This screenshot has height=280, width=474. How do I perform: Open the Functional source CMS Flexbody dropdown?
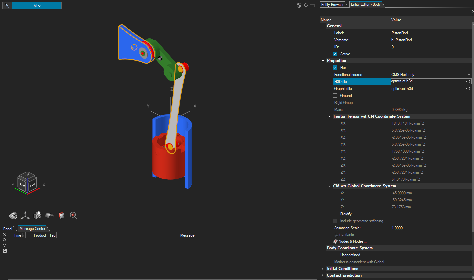point(431,75)
